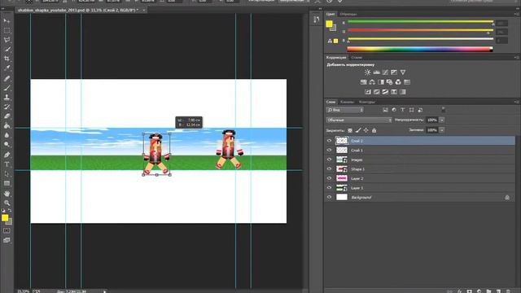Open the History panel icon
This screenshot has height=293, width=521.
tap(317, 20)
